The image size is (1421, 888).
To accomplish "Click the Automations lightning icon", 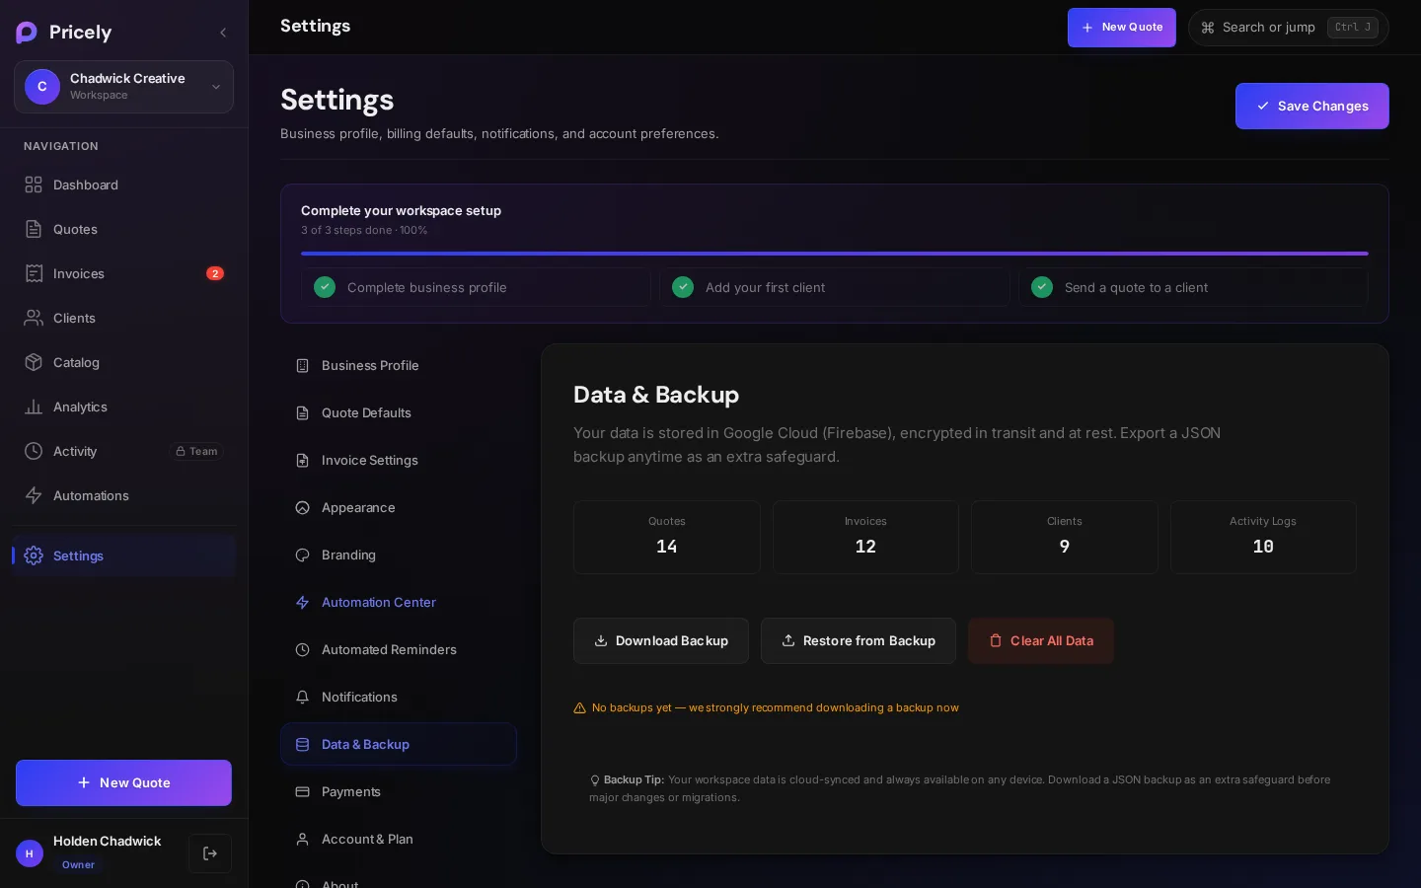I will pyautogui.click(x=34, y=495).
